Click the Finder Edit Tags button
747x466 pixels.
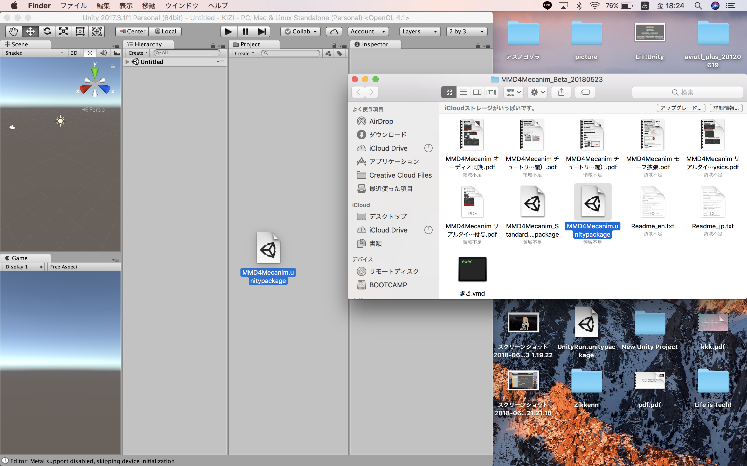(585, 92)
